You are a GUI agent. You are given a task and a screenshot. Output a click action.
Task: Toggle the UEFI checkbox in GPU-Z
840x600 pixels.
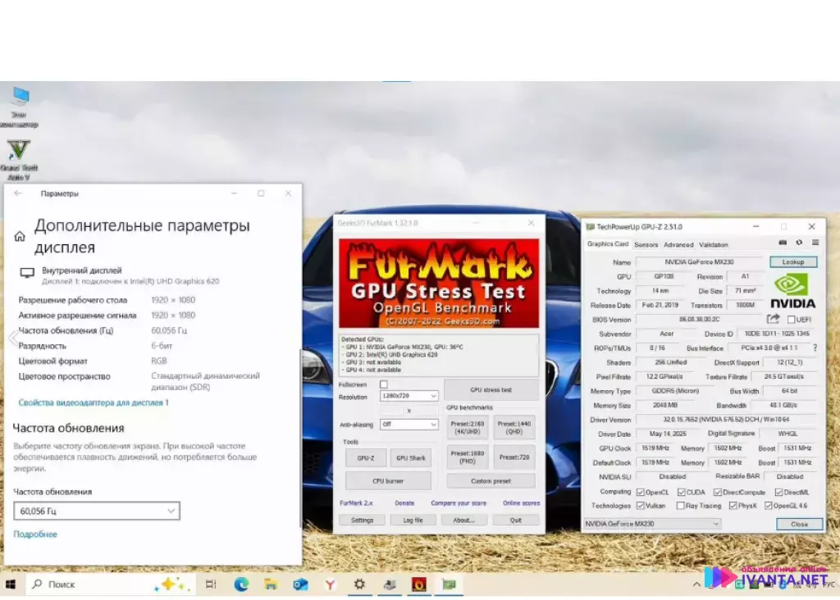790,320
